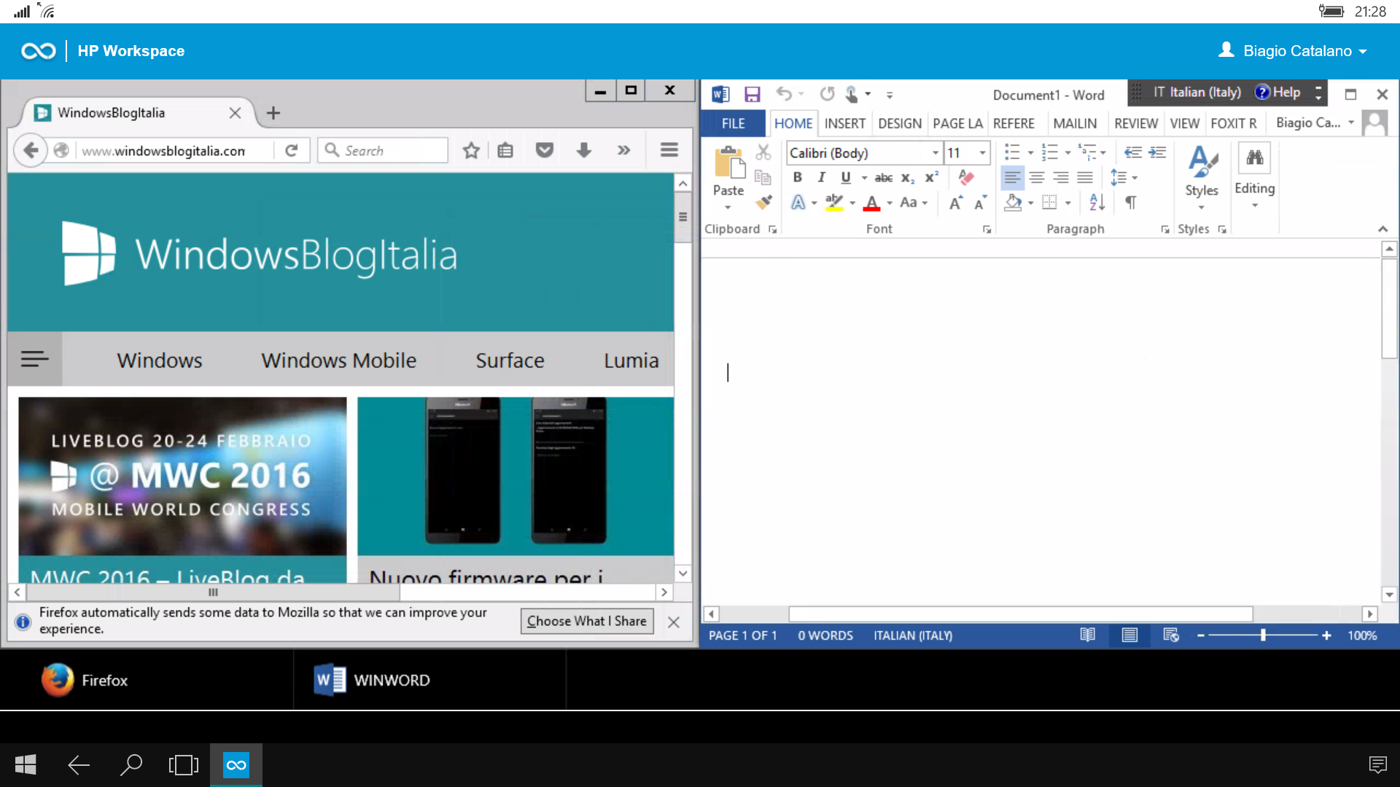Show more Firefox toolbar tools chevron
Screen dimensions: 1400x787
click(623, 150)
